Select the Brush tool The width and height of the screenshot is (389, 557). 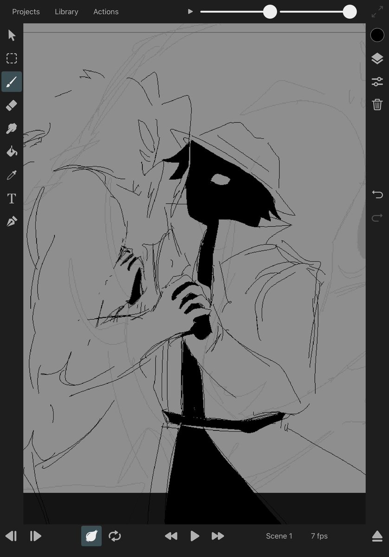point(12,82)
